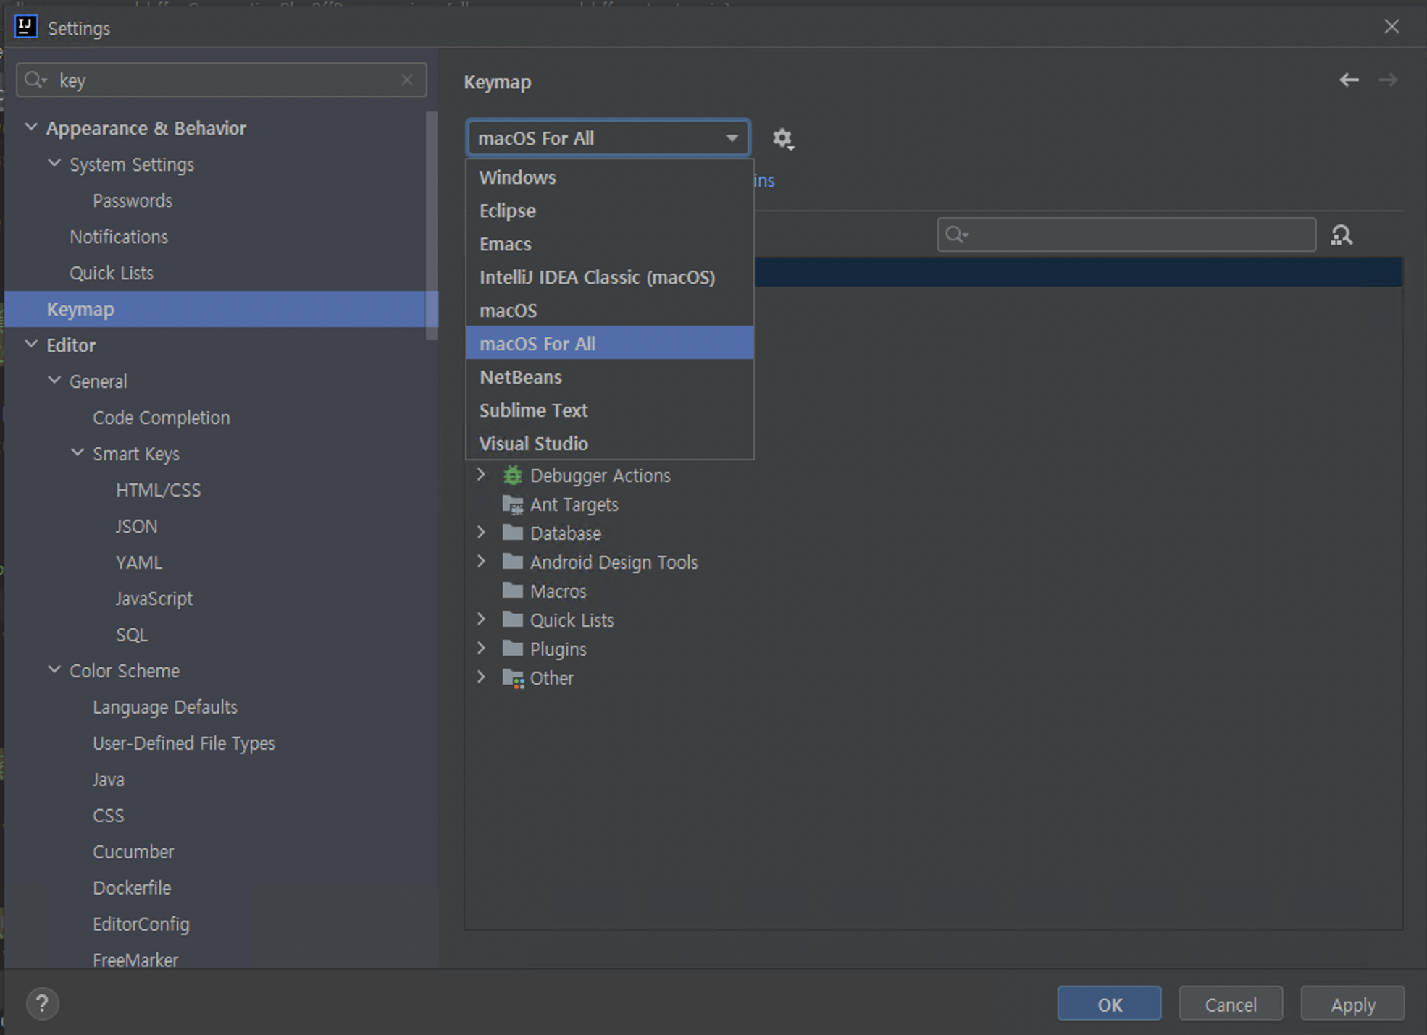Click the Apply button
The width and height of the screenshot is (1427, 1035).
(x=1352, y=1004)
